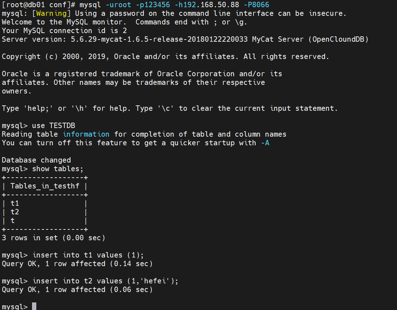Click the blue 'information' word
Image resolution: width=397 pixels, height=310 pixels.
tap(86, 134)
